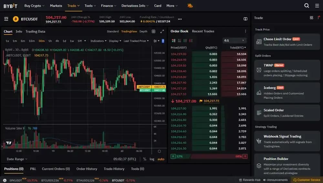
Task: Toggle auto scale on the chart
Action: point(161,159)
